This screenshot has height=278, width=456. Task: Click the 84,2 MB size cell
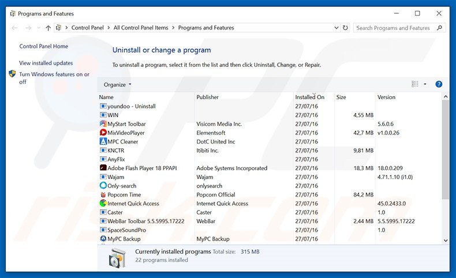(363, 194)
